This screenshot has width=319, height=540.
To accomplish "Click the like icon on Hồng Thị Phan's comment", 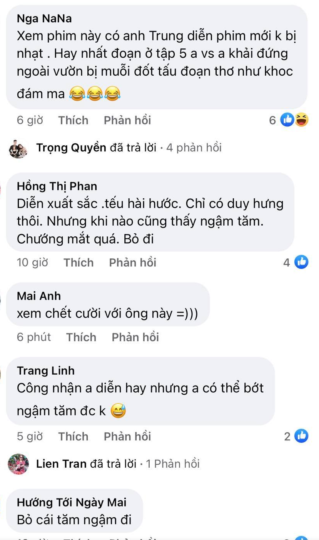I will (301, 262).
